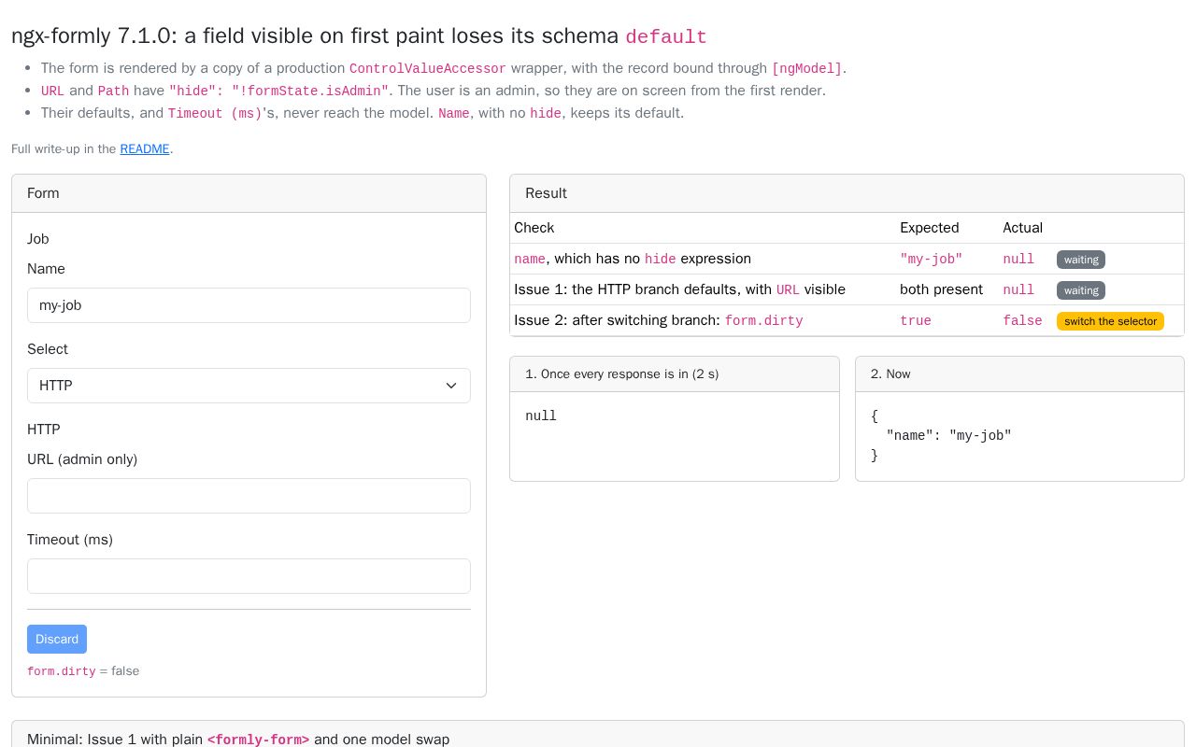
Task: Click the expected value "my-job" in the table
Action: pos(932,260)
